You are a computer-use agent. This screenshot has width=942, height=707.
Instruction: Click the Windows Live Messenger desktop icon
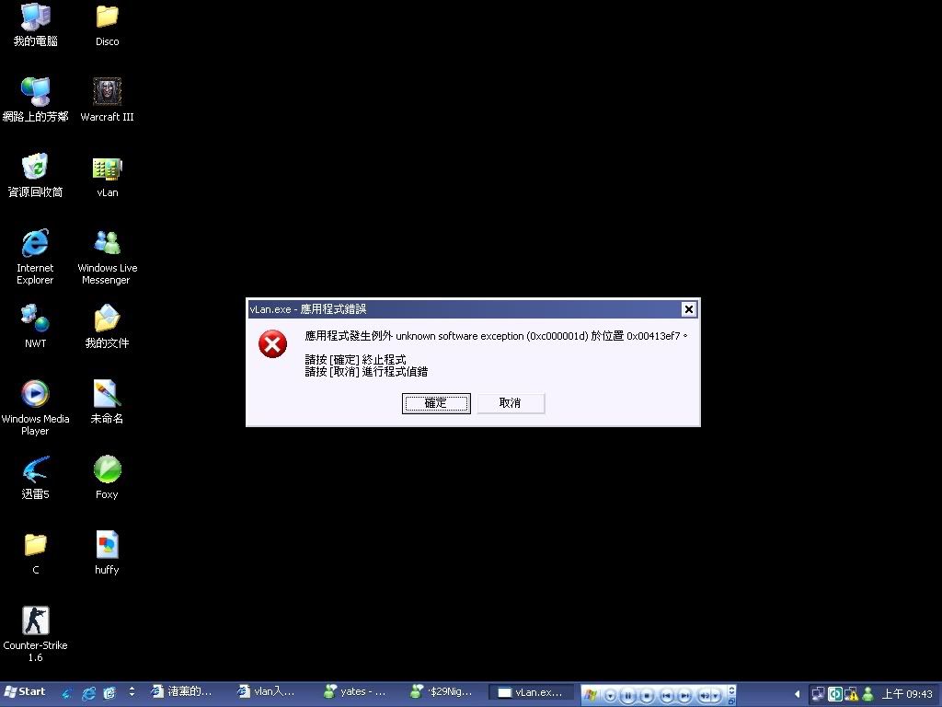(x=108, y=244)
